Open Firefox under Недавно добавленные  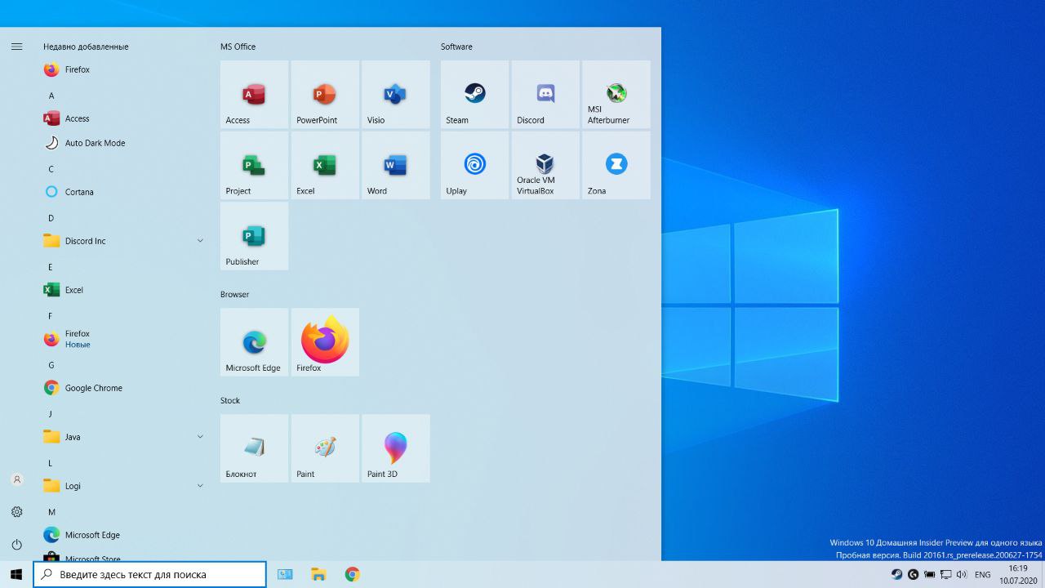[123, 69]
